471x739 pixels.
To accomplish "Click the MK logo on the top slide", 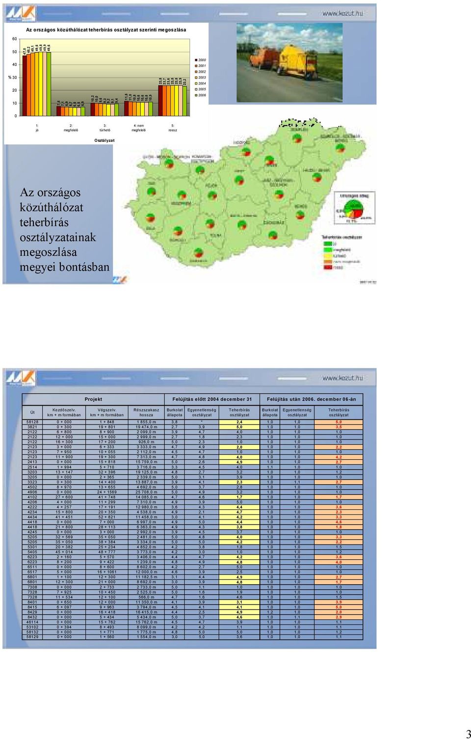I will click(x=20, y=12).
